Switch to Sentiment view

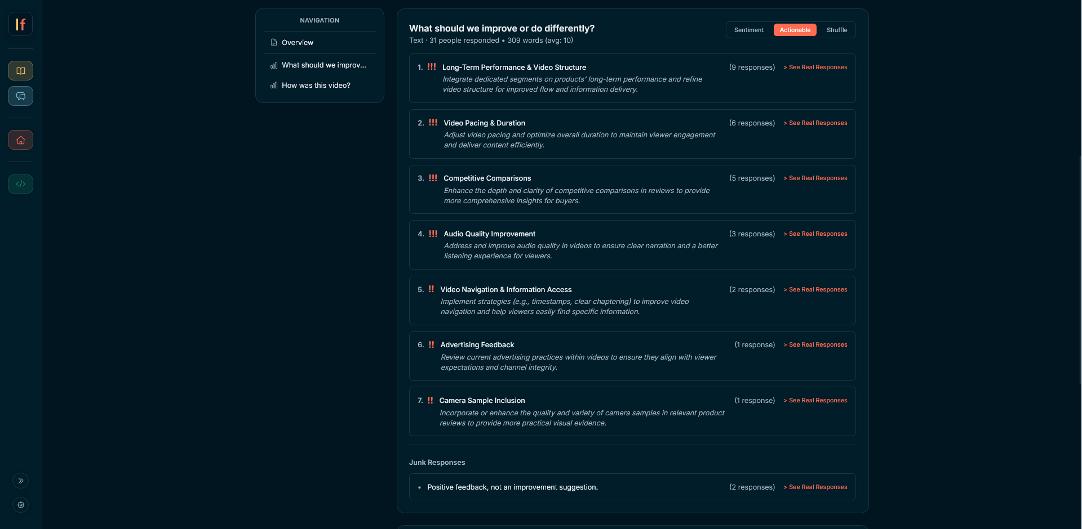click(748, 30)
